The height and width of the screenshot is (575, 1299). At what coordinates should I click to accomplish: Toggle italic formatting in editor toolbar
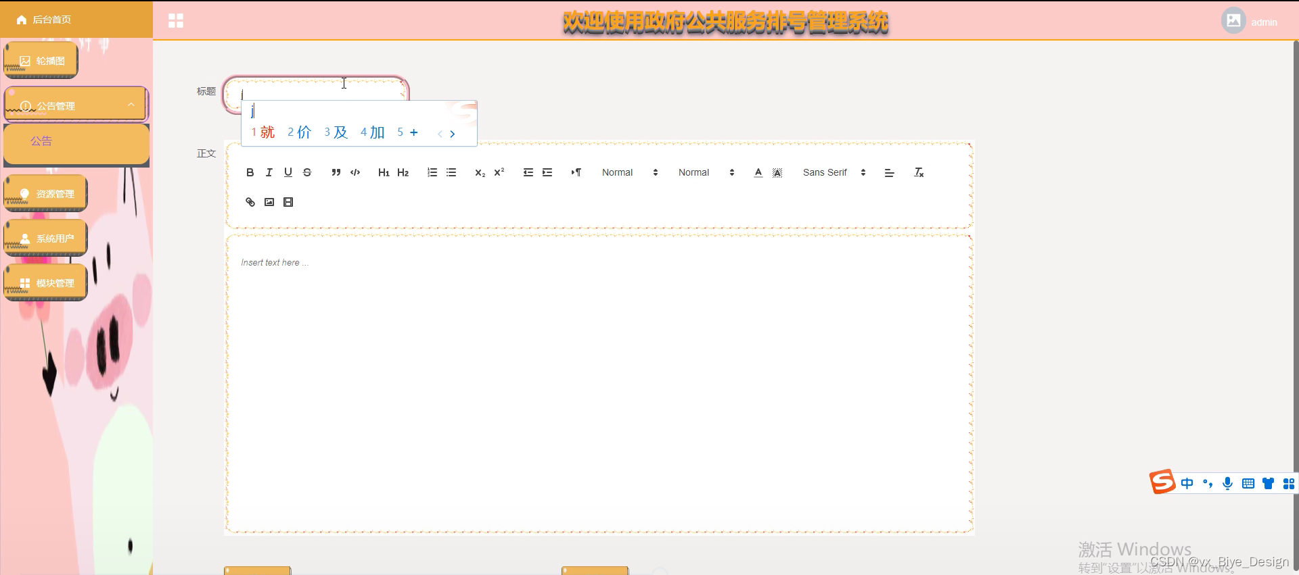click(x=269, y=172)
